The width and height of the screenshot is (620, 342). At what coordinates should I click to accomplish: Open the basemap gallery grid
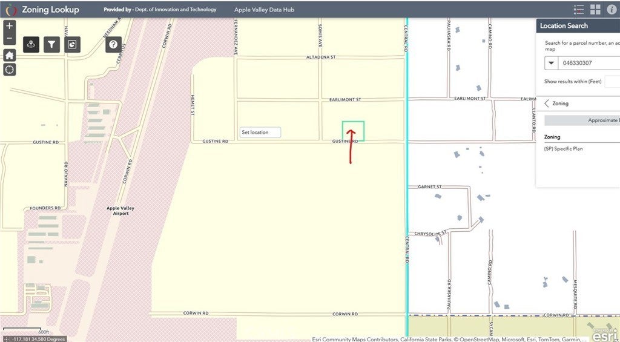595,10
